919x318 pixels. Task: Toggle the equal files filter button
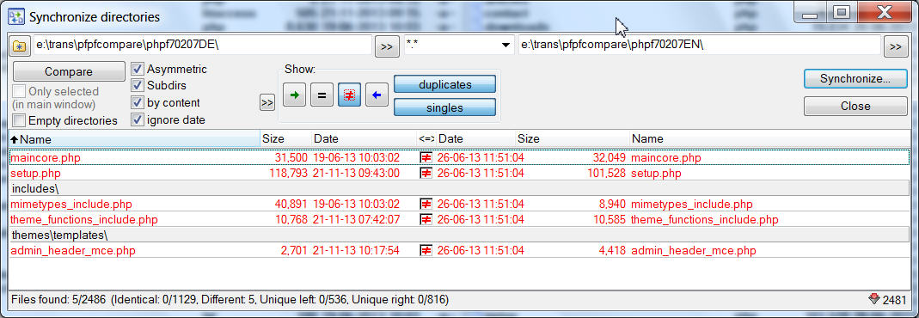tap(322, 95)
